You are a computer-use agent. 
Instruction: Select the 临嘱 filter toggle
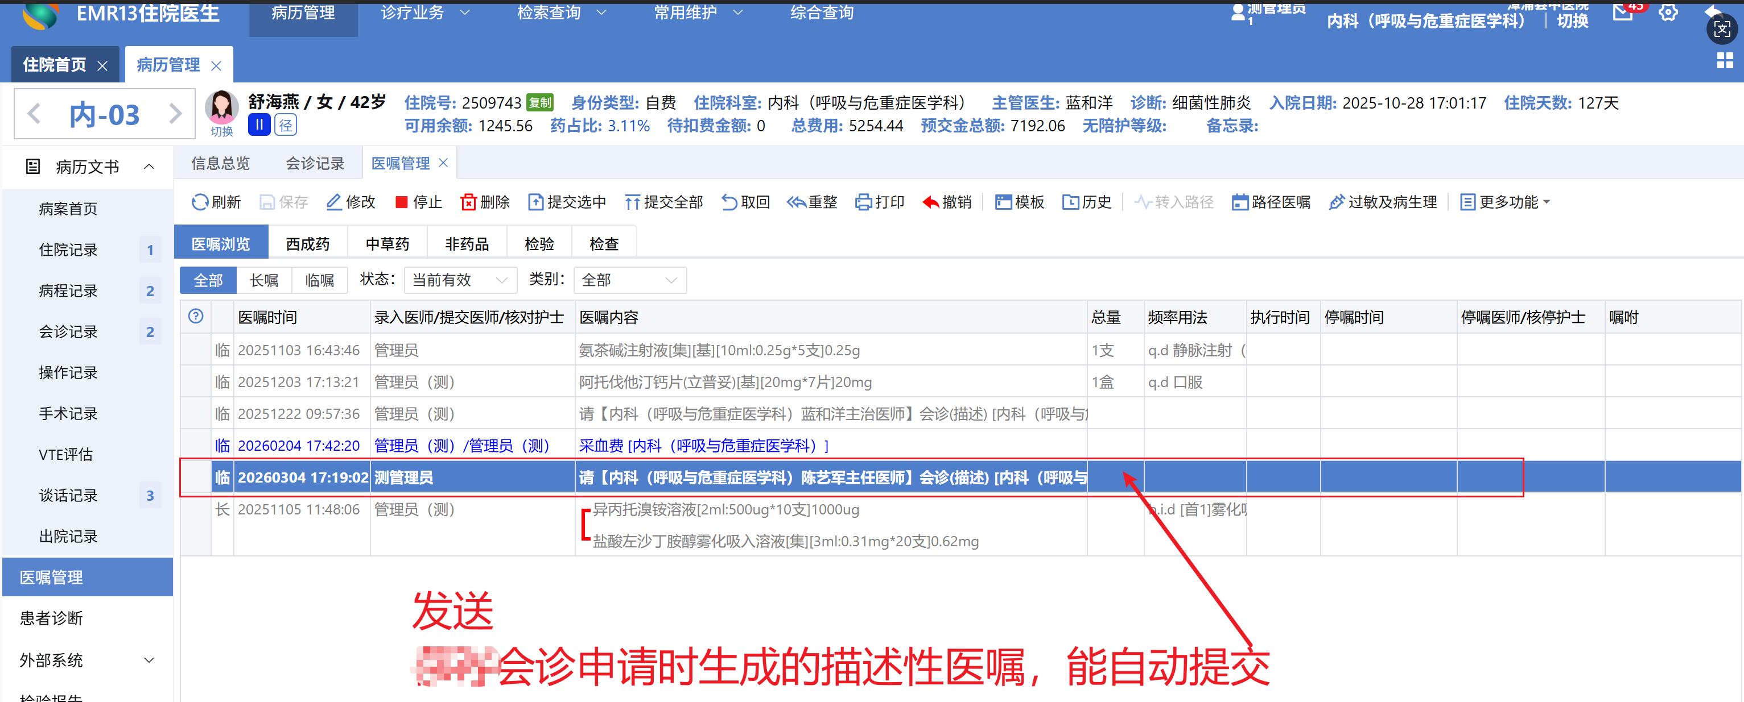tap(319, 280)
